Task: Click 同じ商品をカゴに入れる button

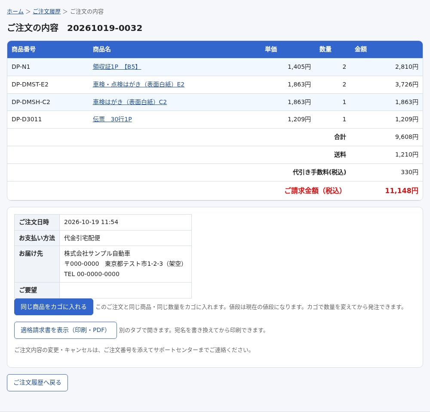Action: [54, 307]
